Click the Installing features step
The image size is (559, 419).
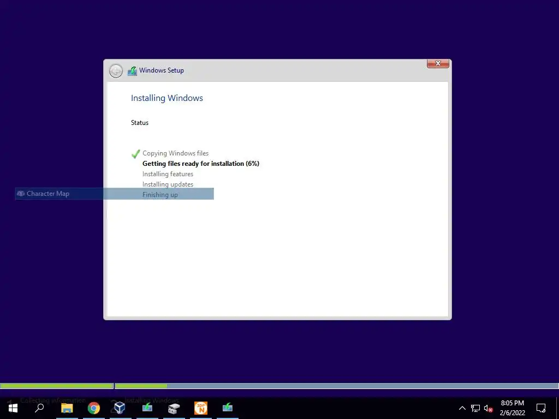coord(168,174)
